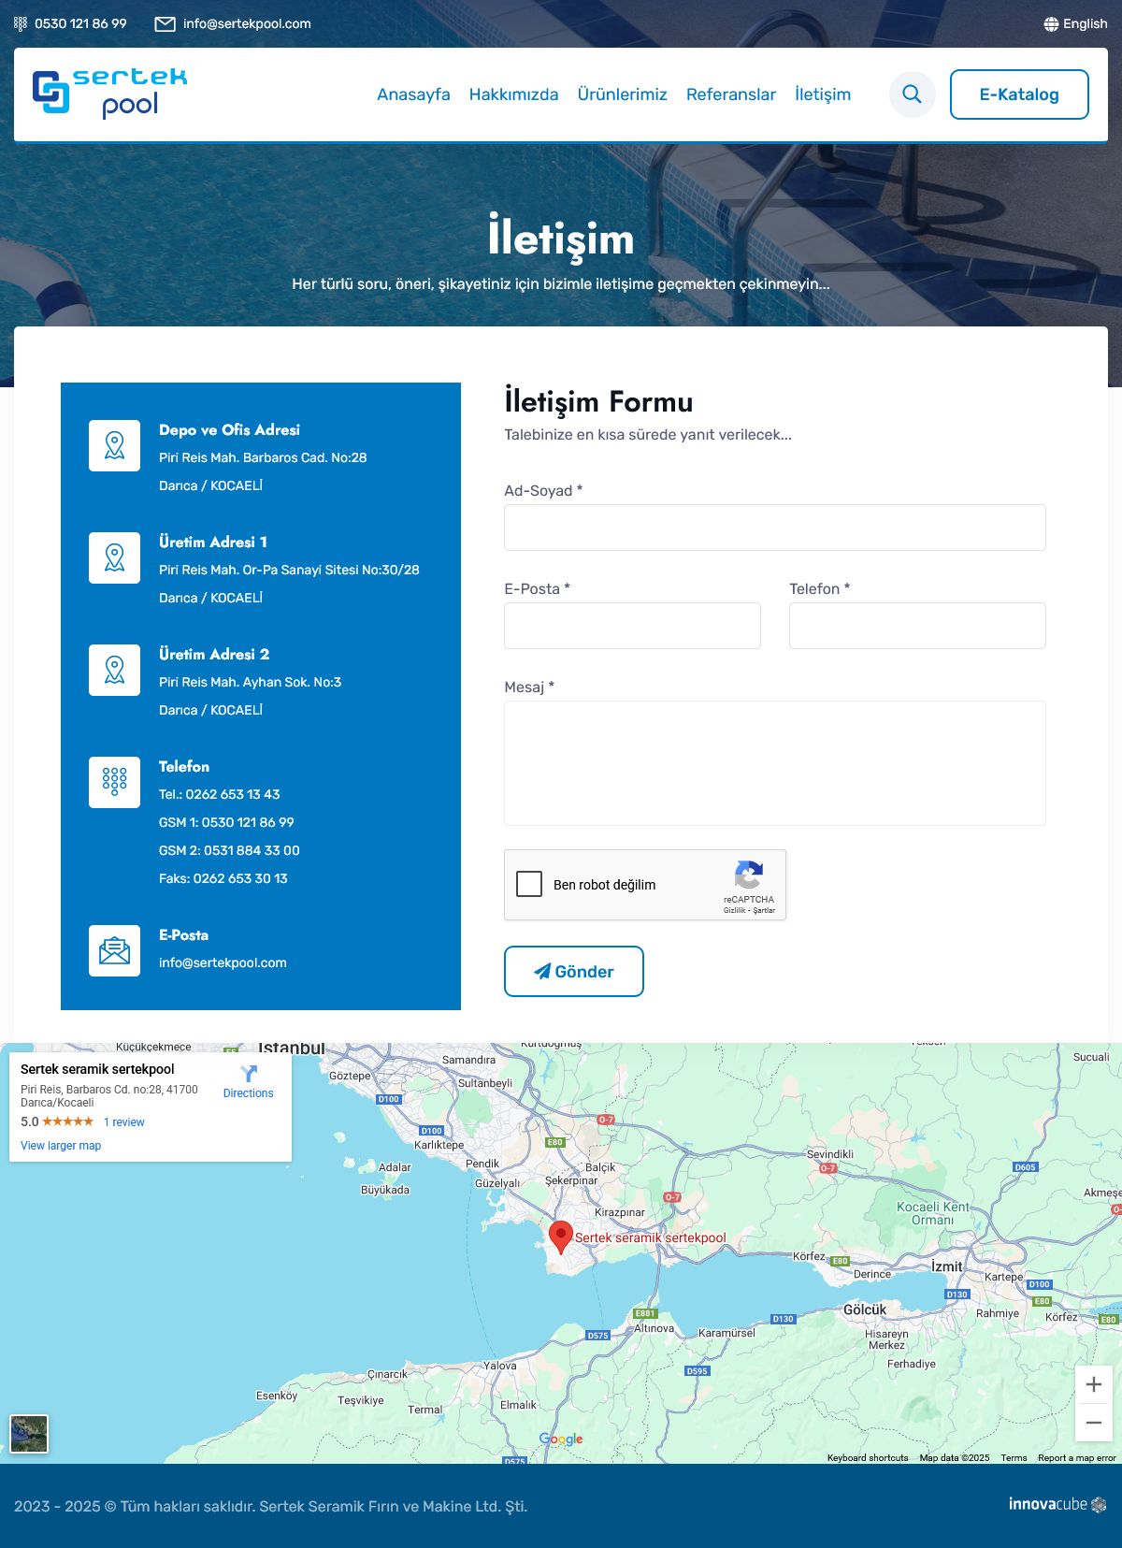Click the E-Katalog button
The image size is (1122, 1548).
[1019, 94]
